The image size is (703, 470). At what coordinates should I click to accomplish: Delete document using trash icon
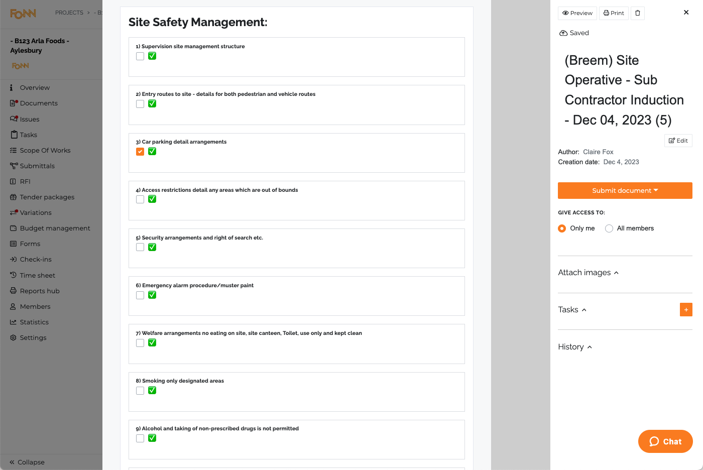coord(638,13)
